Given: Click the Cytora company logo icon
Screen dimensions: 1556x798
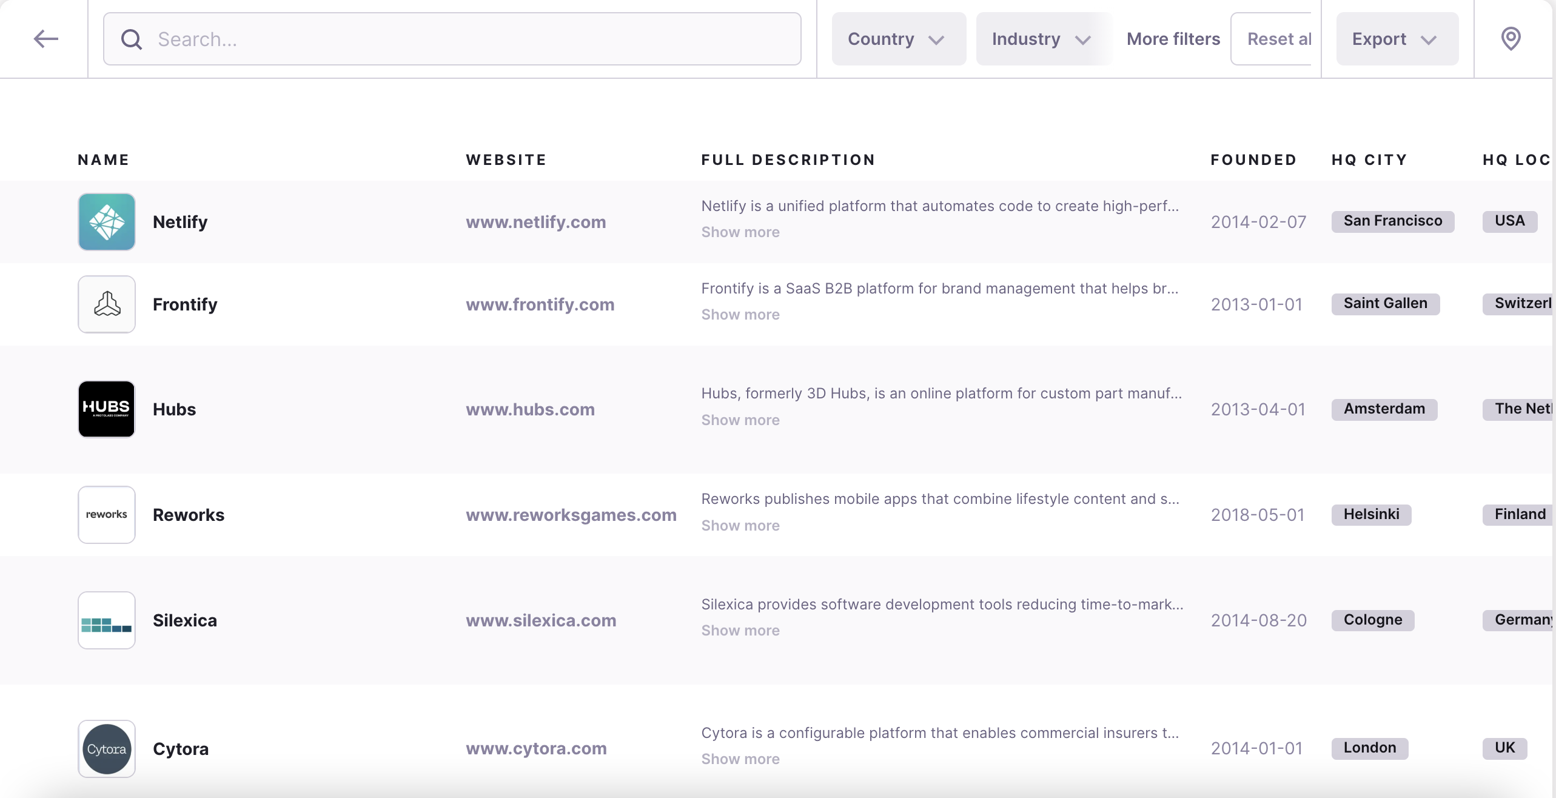Looking at the screenshot, I should [106, 748].
